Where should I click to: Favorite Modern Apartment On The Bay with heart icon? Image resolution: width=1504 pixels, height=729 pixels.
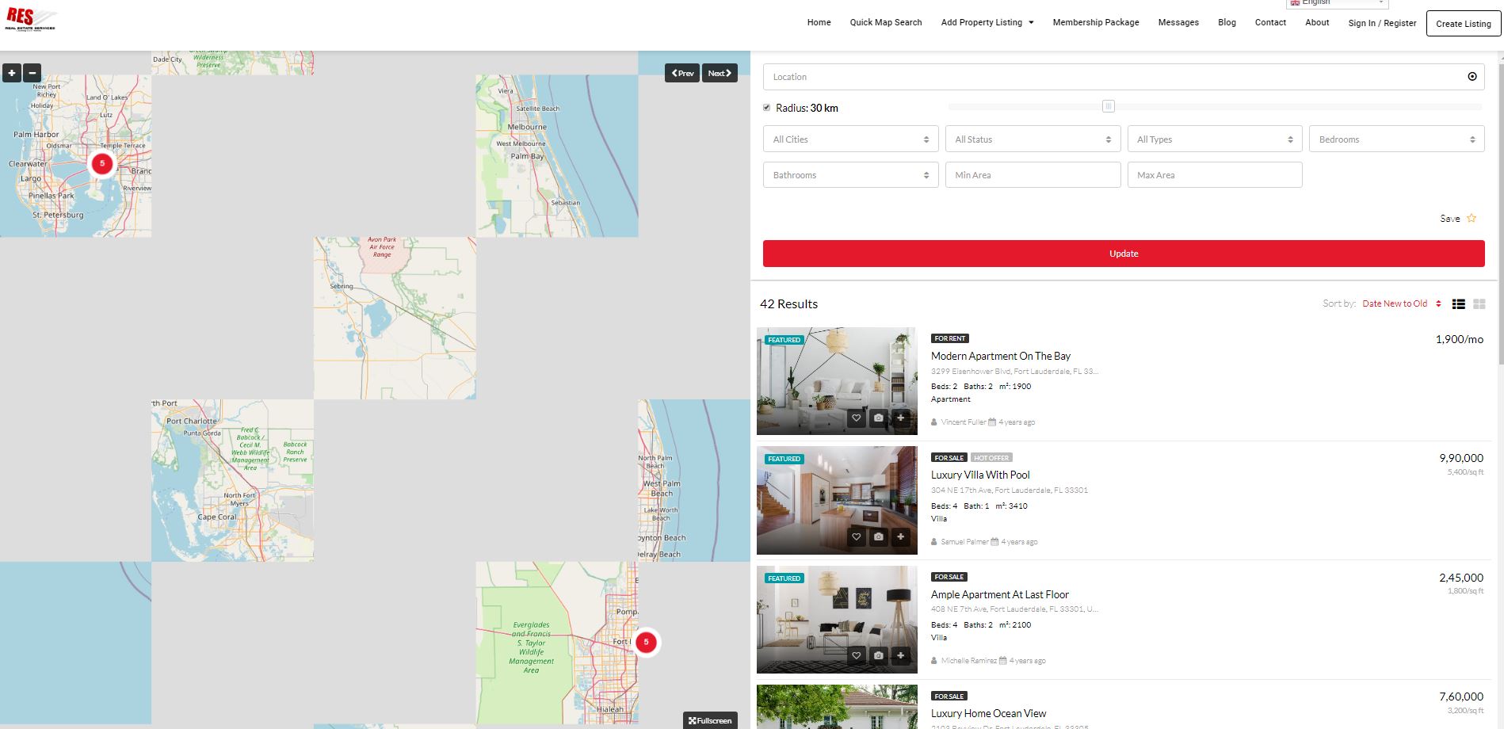pyautogui.click(x=856, y=418)
